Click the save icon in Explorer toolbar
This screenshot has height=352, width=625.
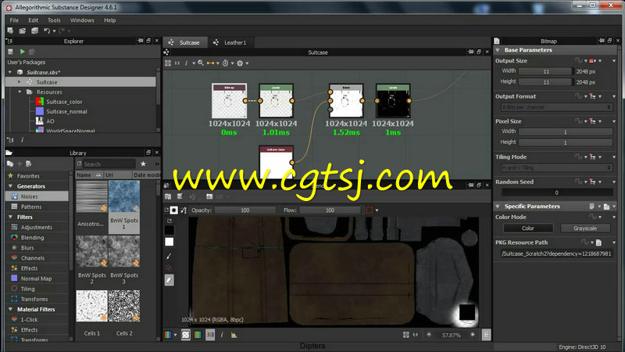coord(11,52)
